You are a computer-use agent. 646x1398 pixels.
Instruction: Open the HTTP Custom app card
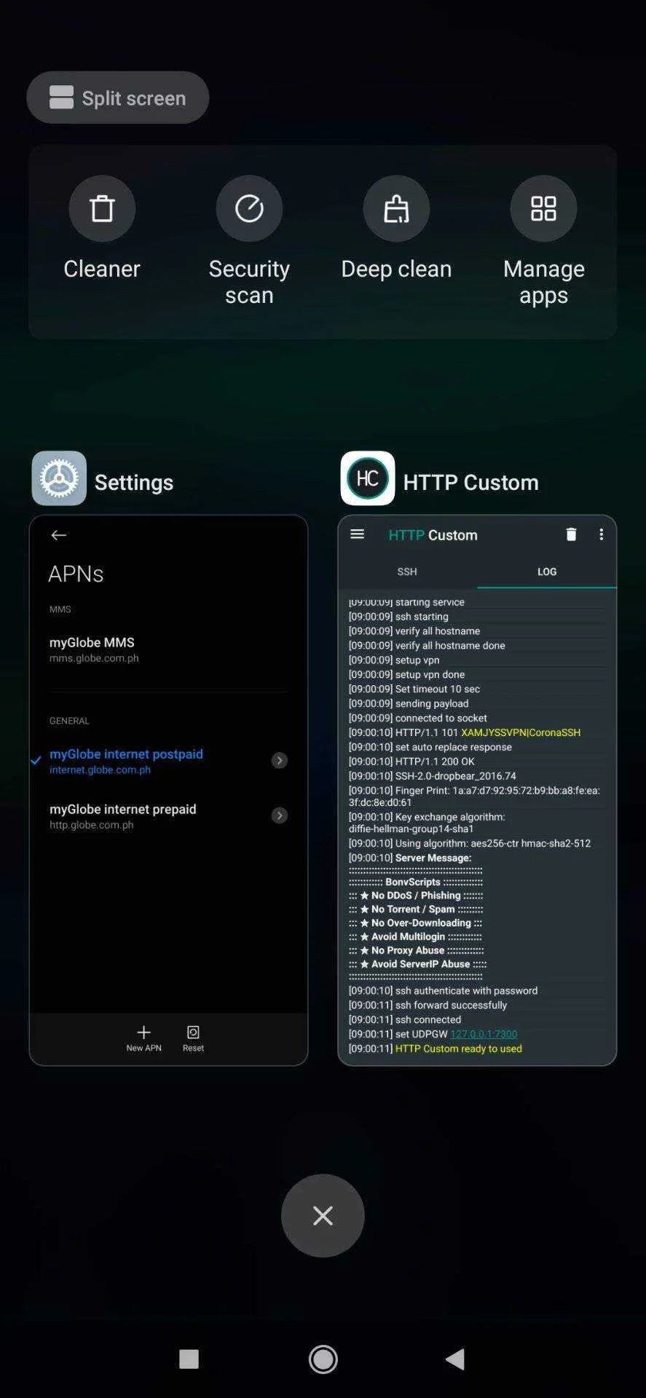pos(477,790)
